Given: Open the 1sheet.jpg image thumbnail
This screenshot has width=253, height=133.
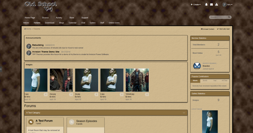Looking at the screenshot, I should [x=137, y=80].
